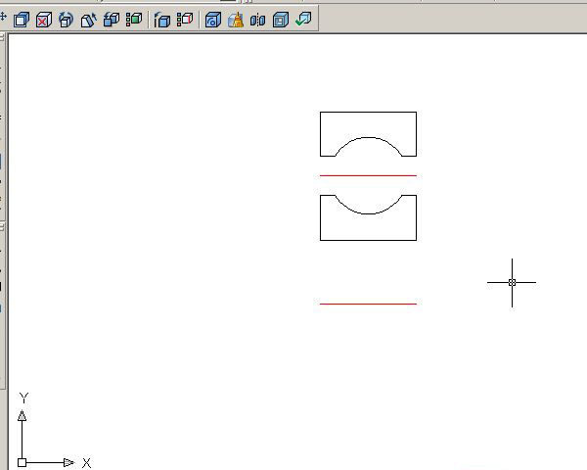Select the lower red horizontal line
The width and height of the screenshot is (587, 470).
pos(368,304)
